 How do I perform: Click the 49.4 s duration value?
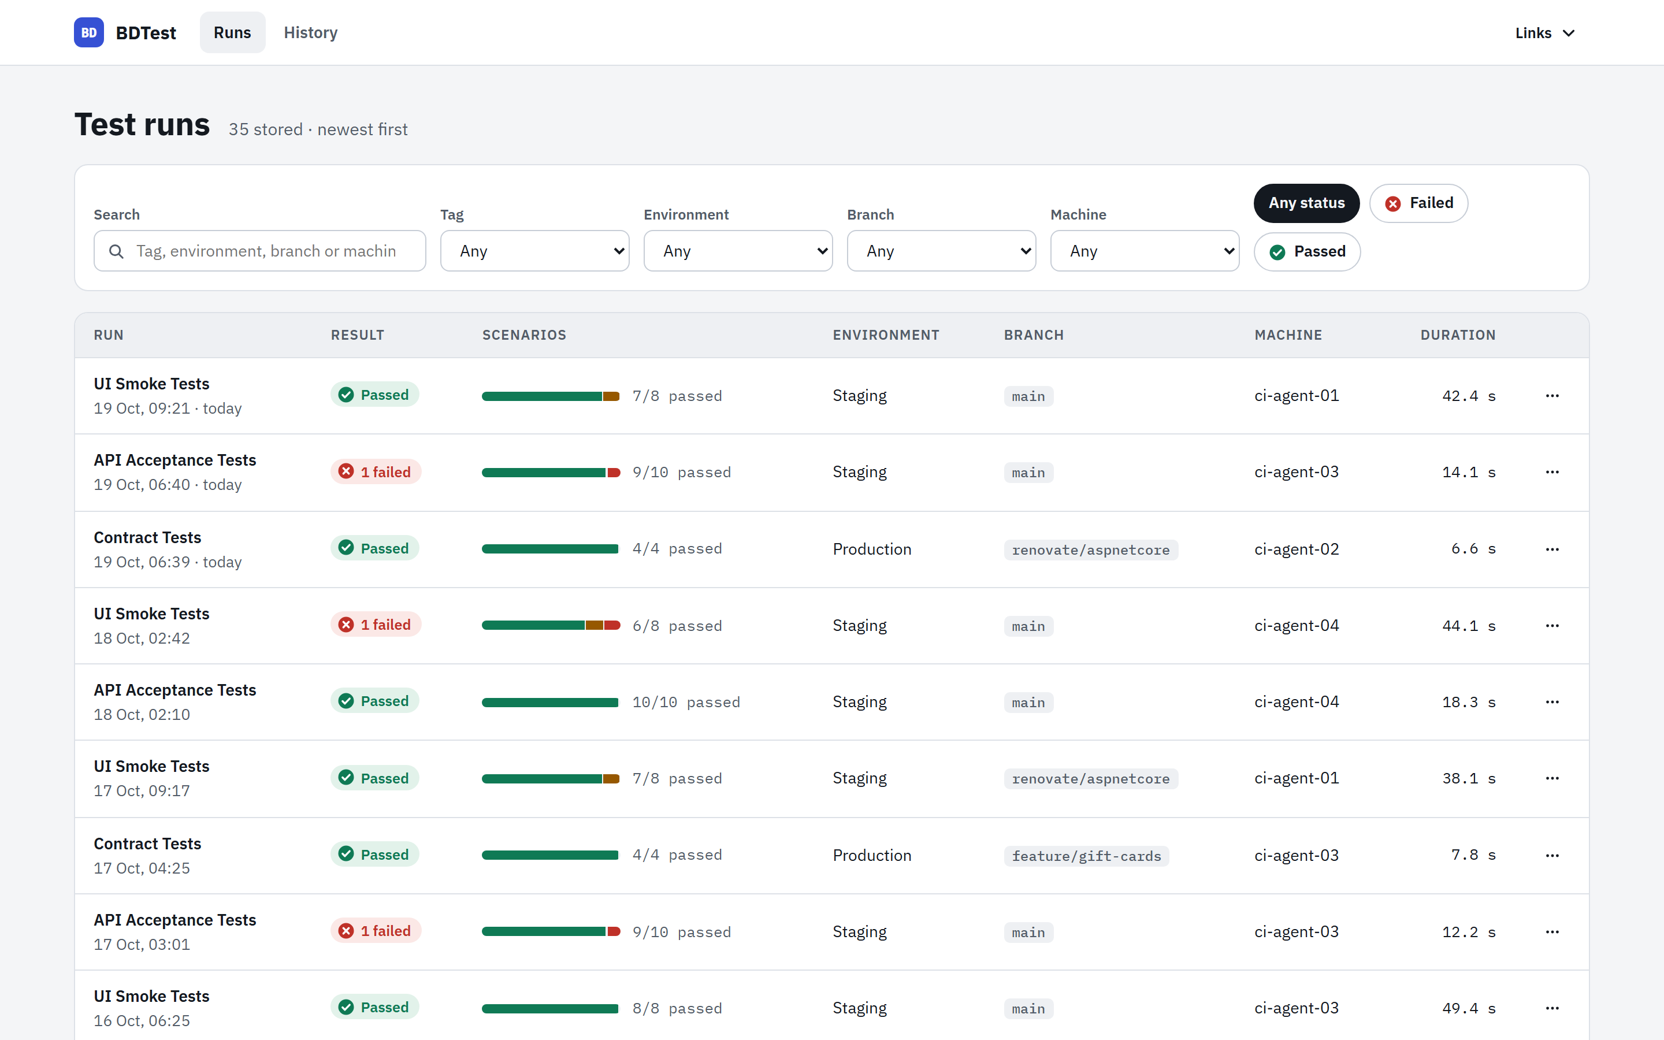tap(1469, 1008)
